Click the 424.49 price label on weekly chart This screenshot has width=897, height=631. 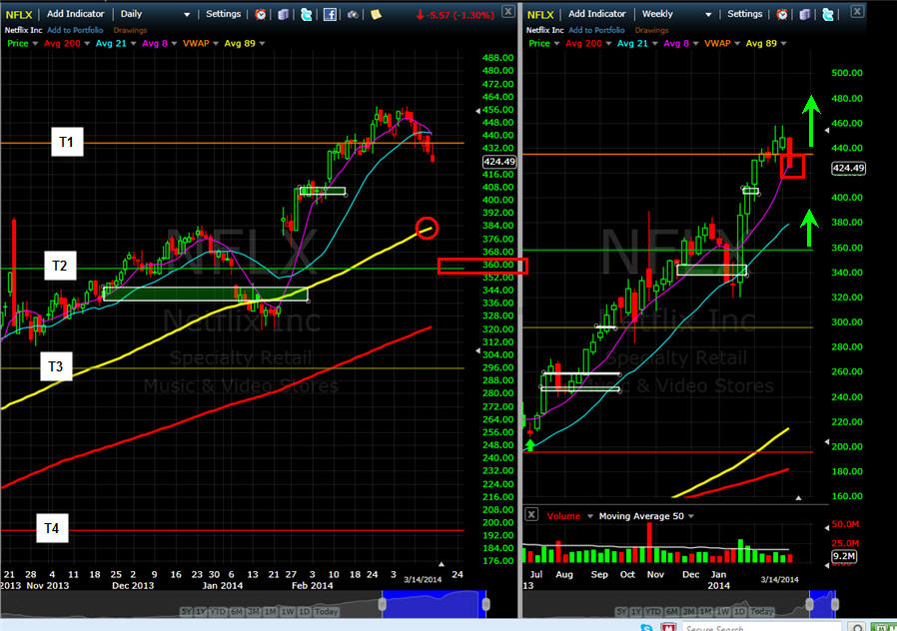[x=848, y=168]
